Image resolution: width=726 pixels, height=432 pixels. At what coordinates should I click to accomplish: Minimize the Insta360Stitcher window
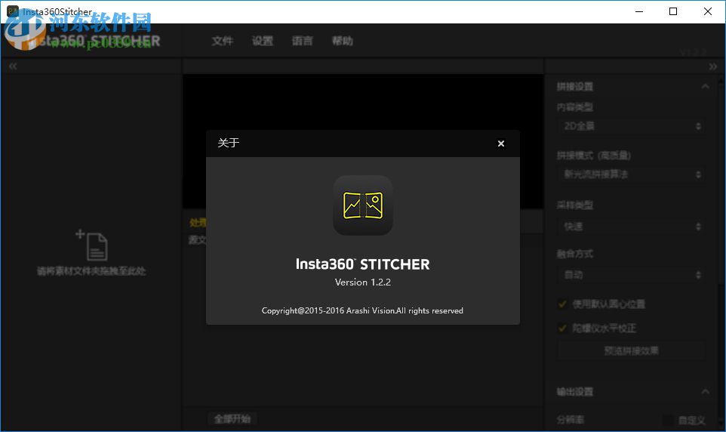(639, 11)
